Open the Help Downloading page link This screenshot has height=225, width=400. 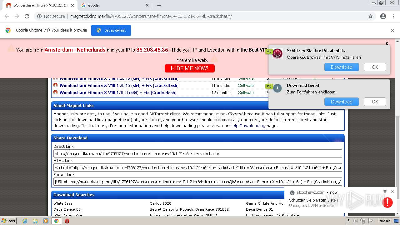pyautogui.click(x=247, y=126)
